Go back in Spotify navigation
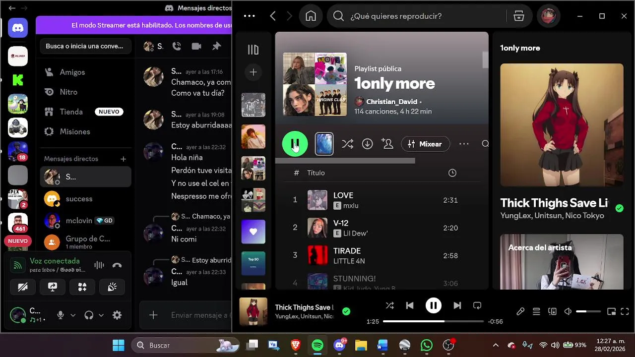This screenshot has width=635, height=357. point(273,16)
